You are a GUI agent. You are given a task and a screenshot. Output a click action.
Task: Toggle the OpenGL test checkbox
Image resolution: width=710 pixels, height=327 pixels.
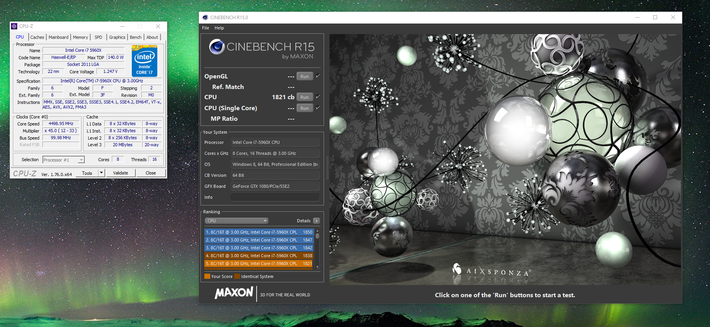[318, 76]
